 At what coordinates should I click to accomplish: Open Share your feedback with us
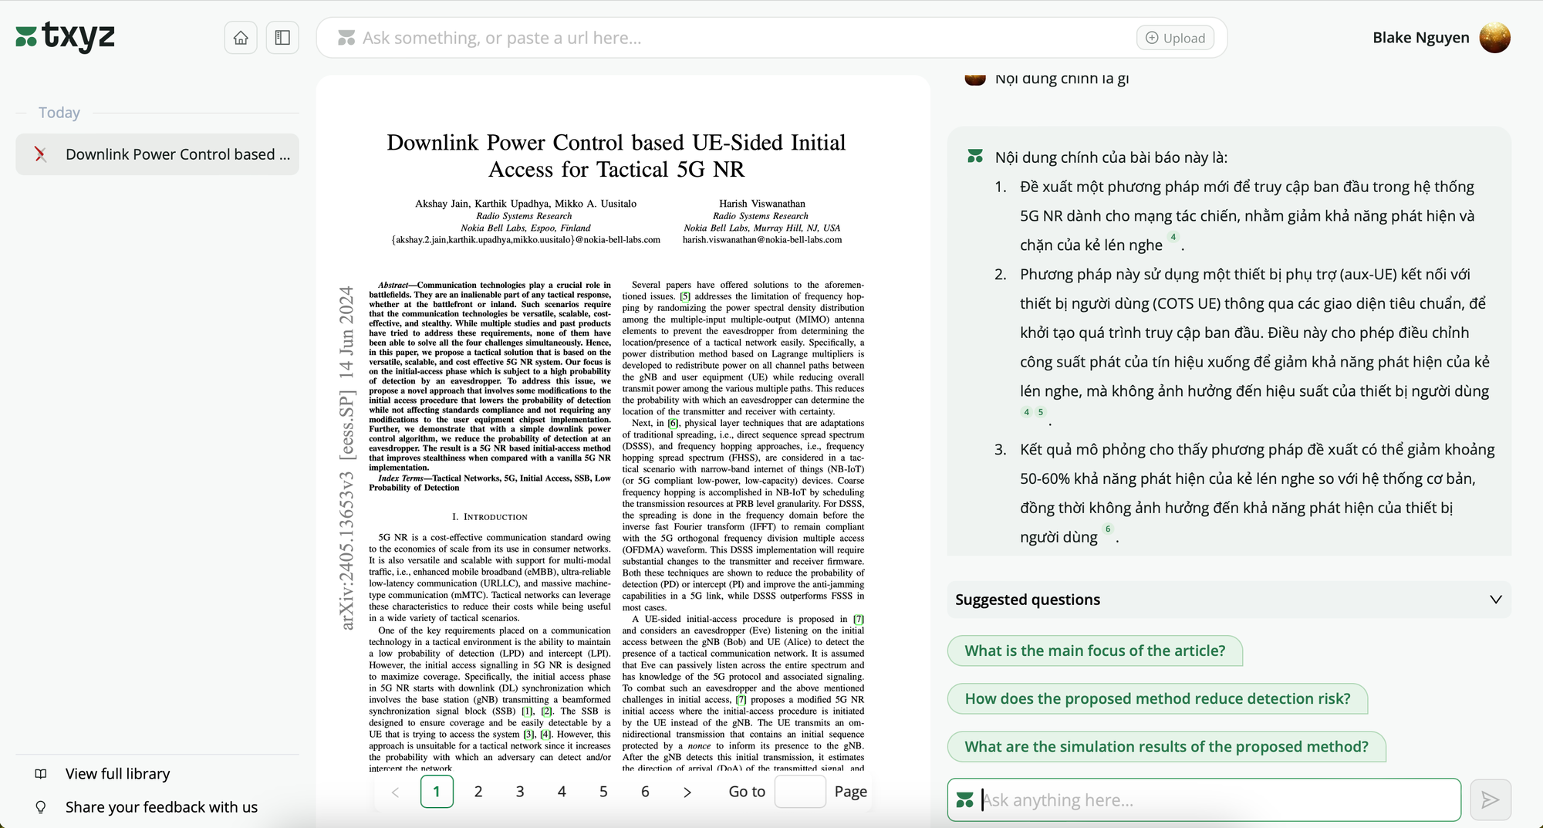point(161,807)
